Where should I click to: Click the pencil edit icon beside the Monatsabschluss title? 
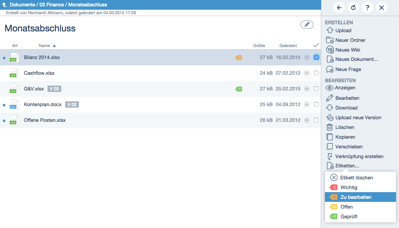(307, 25)
